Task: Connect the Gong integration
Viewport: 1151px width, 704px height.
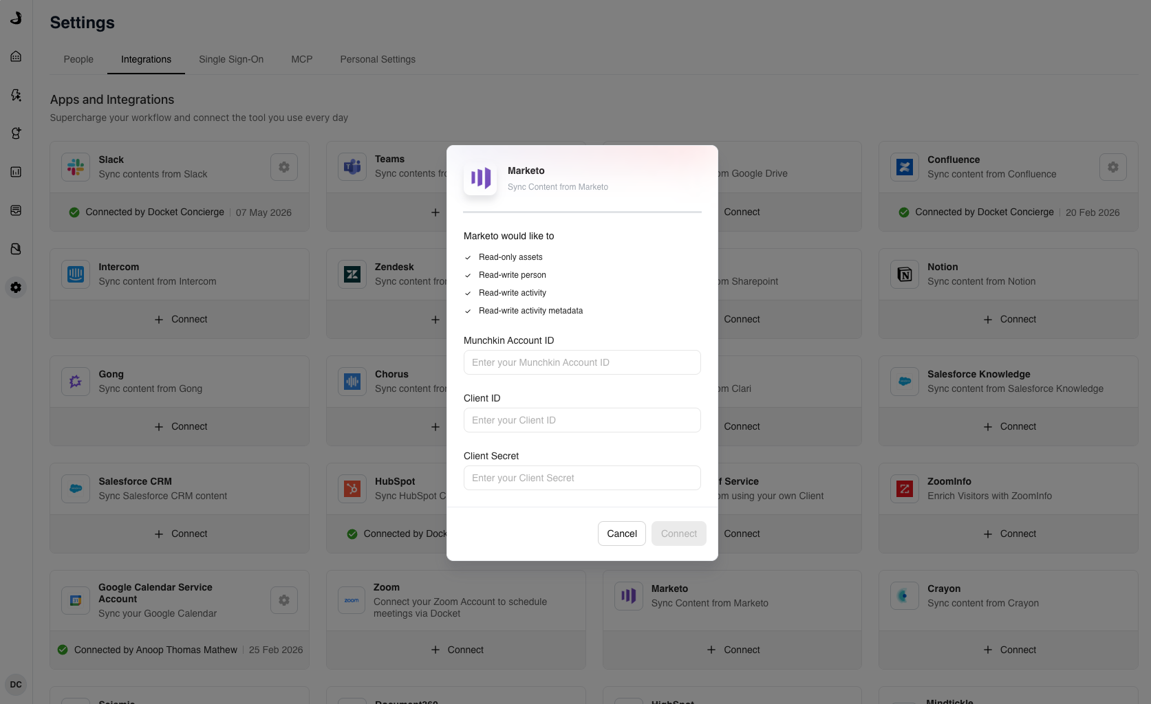Action: tap(180, 427)
